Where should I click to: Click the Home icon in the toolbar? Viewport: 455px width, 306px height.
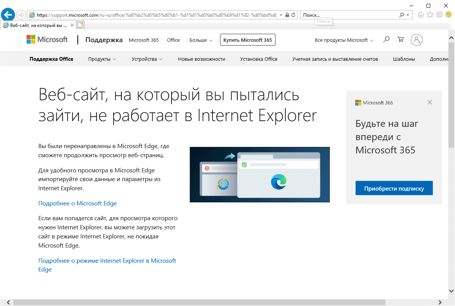(x=421, y=14)
